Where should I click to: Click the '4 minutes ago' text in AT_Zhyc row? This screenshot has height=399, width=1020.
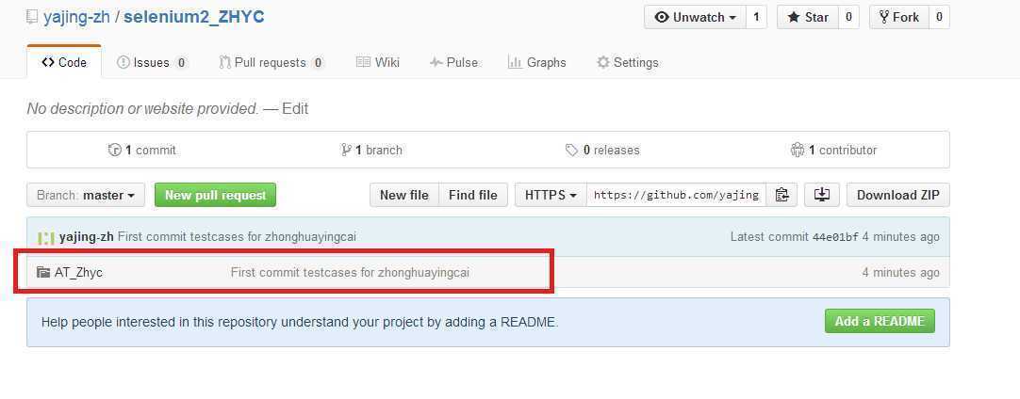(901, 272)
